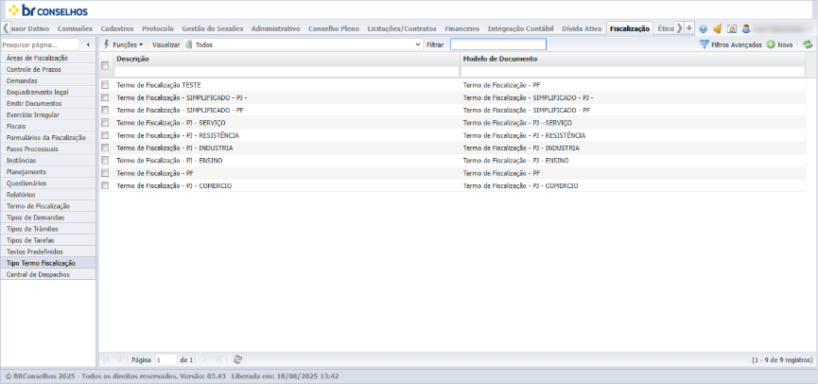Click the lightning bolt Funções icon
Screen dimensions: 818x384
click(107, 44)
